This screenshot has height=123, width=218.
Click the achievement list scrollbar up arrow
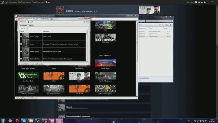(87, 31)
